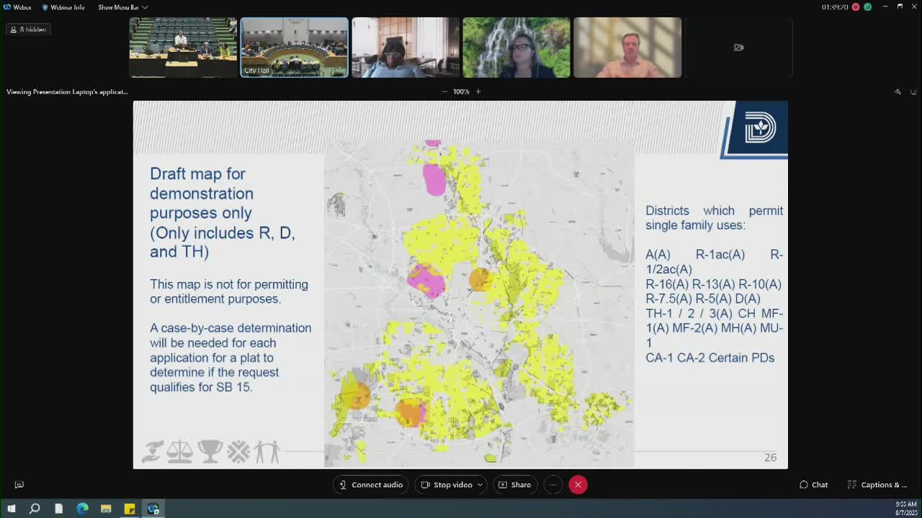The height and width of the screenshot is (518, 922).
Task: Open the Stop video options arrow
Action: [x=480, y=485]
